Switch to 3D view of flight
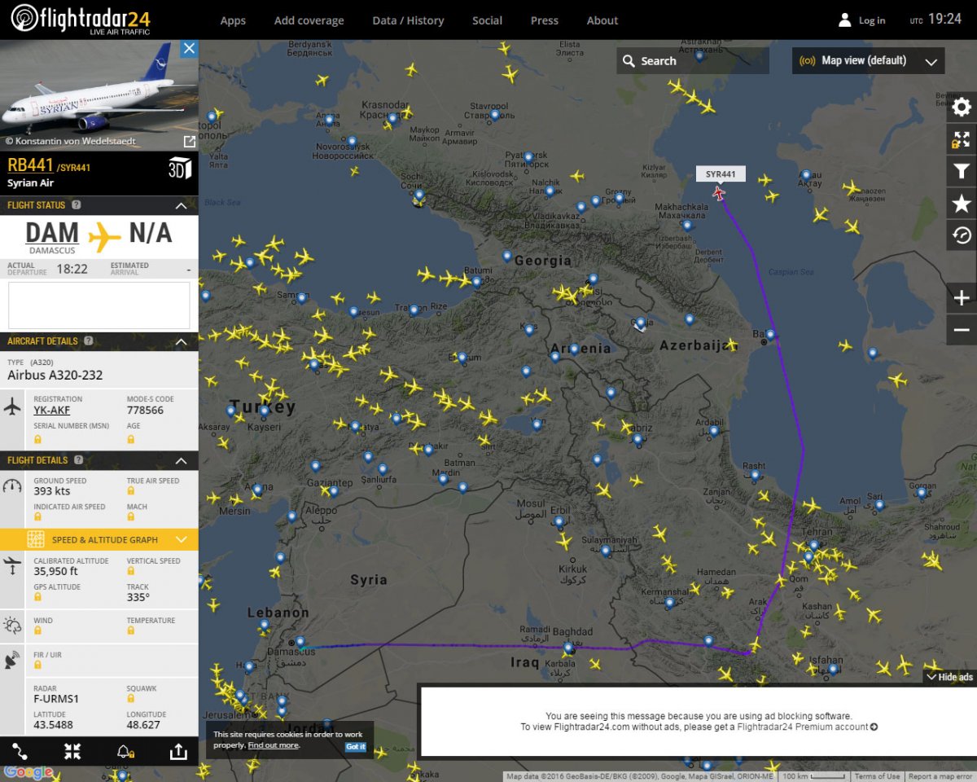The width and height of the screenshot is (977, 782). pyautogui.click(x=179, y=167)
